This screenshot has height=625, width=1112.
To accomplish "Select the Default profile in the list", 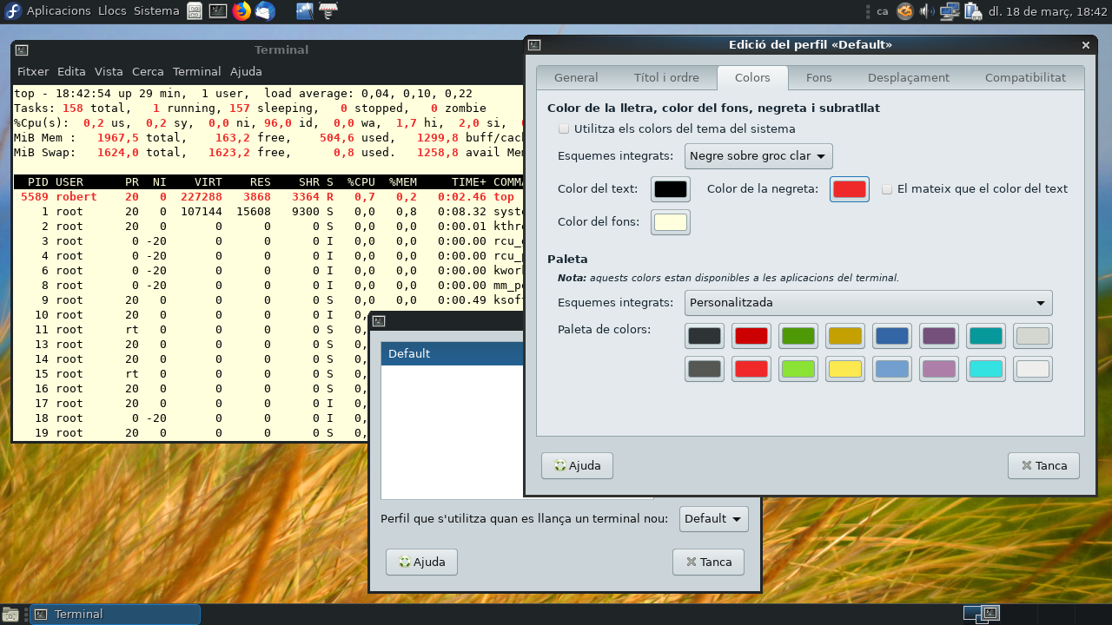I will click(452, 353).
